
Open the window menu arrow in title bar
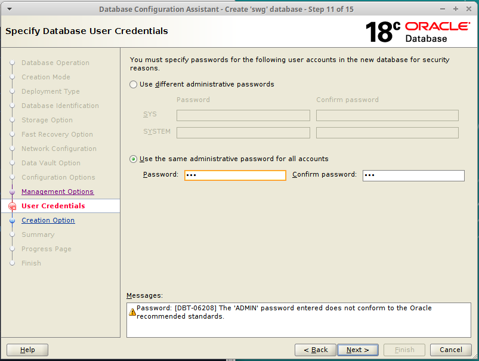pyautogui.click(x=10, y=9)
